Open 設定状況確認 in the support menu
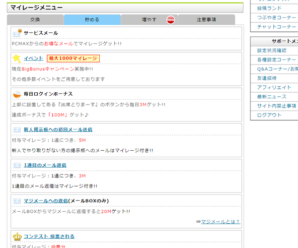 (x=272, y=51)
